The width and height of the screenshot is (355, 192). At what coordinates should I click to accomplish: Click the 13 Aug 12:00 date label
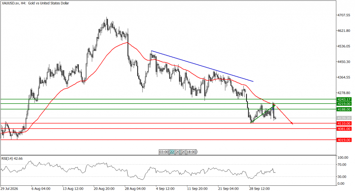pos(73,189)
